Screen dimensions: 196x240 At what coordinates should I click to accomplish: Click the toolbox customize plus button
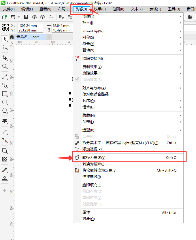pos(5,190)
